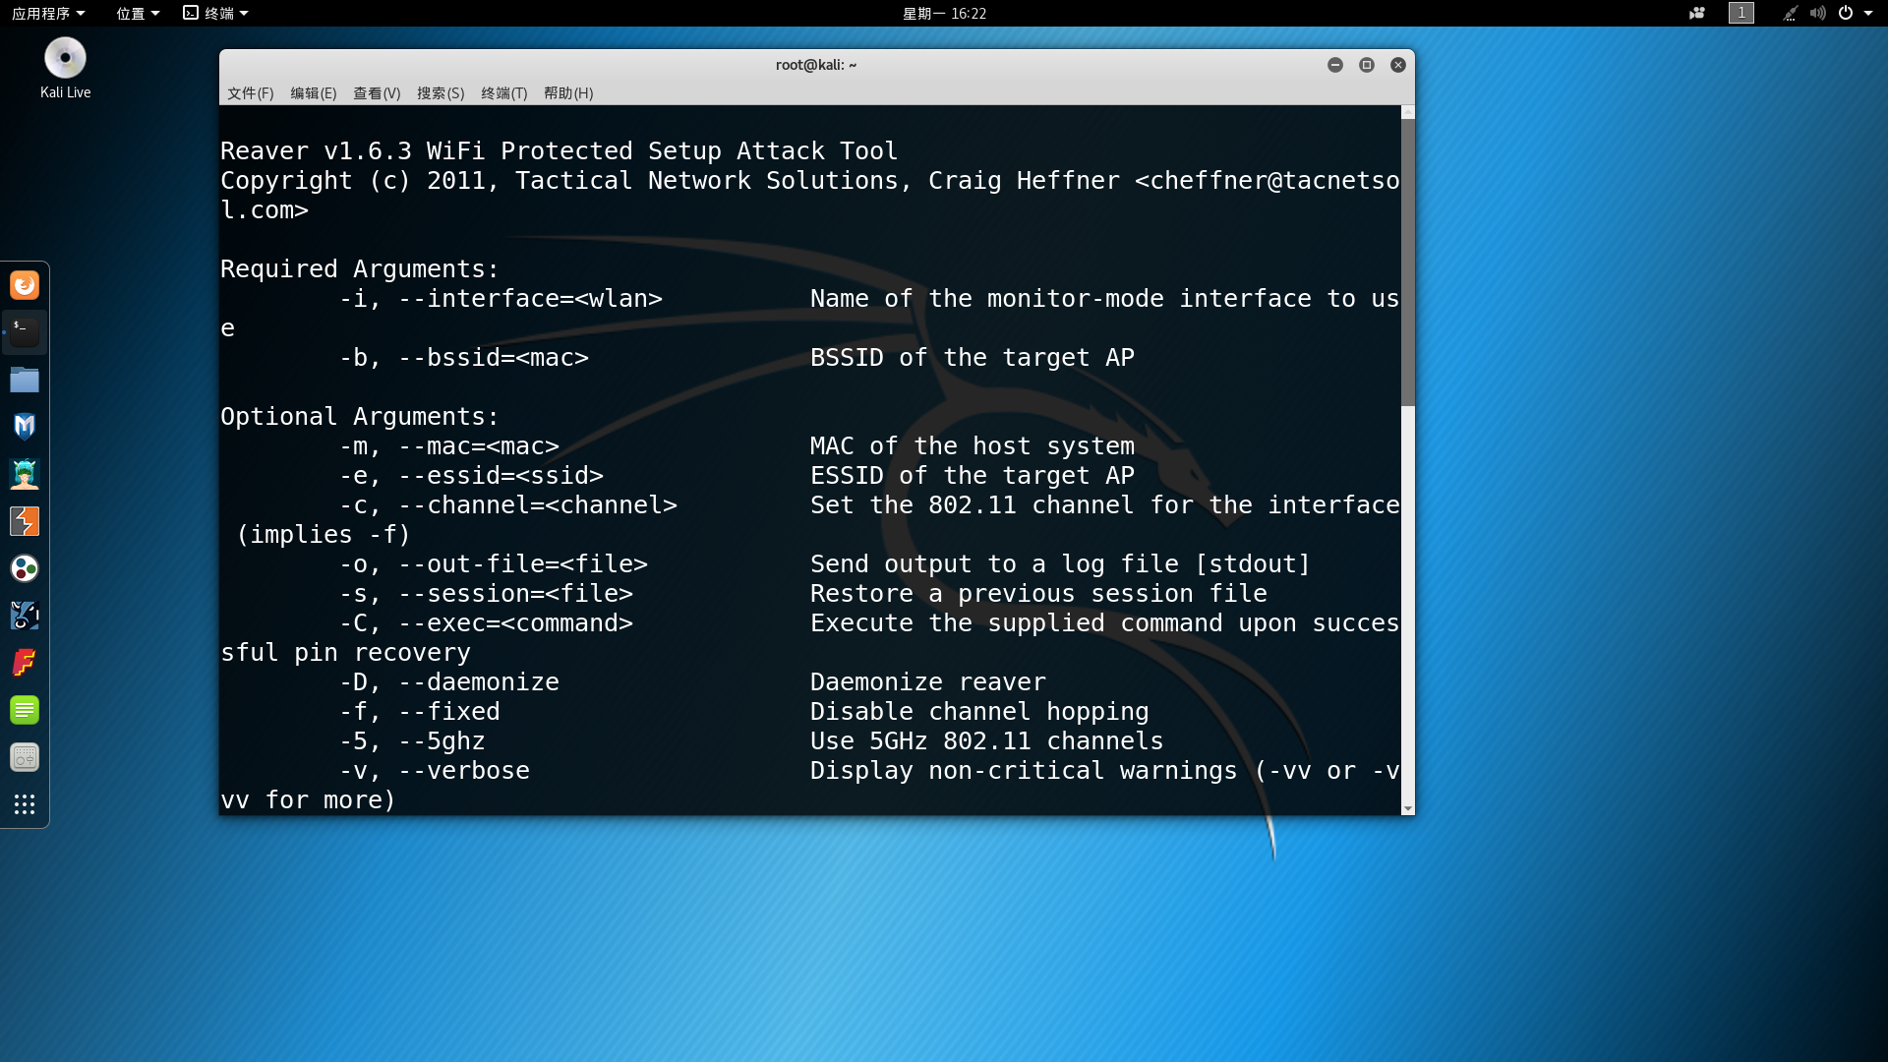The width and height of the screenshot is (1888, 1062).
Task: Expand the 查看(V) view menu
Action: 376,93
